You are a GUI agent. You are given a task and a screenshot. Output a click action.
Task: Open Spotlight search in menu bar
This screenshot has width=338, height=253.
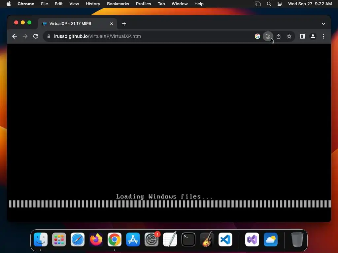pos(269,4)
